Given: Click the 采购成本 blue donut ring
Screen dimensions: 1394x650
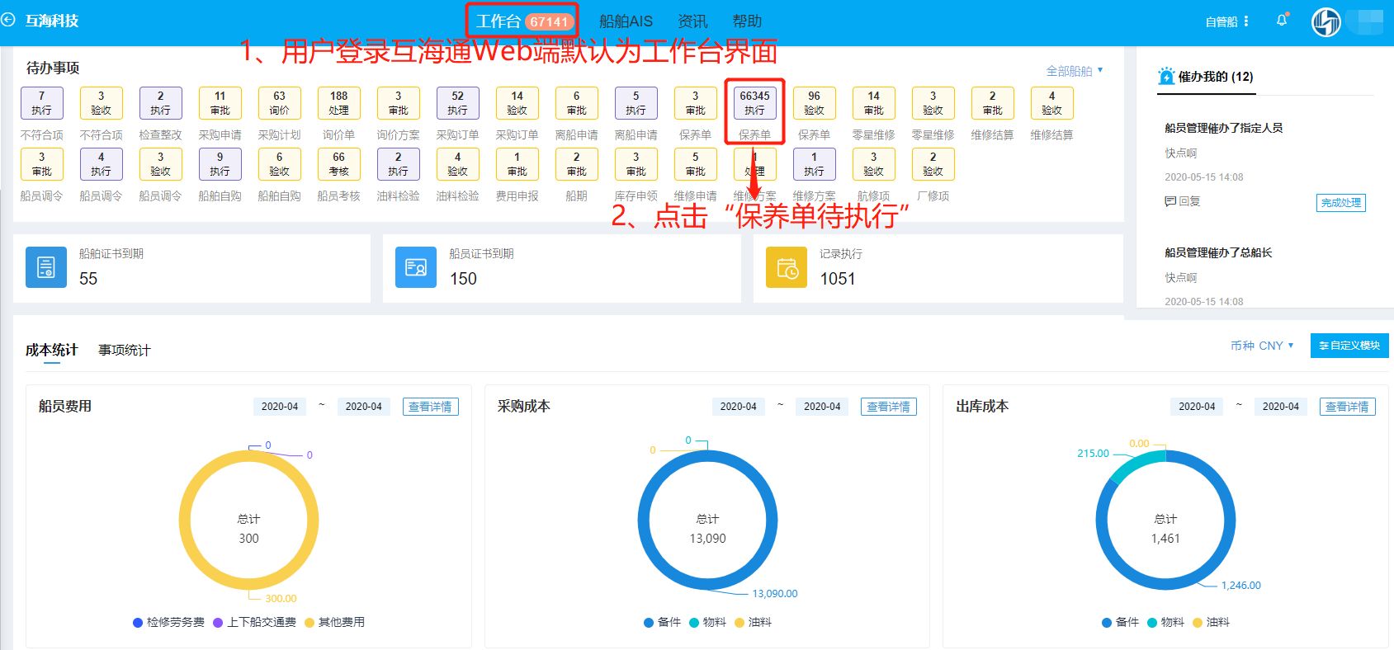Looking at the screenshot, I should (x=644, y=520).
